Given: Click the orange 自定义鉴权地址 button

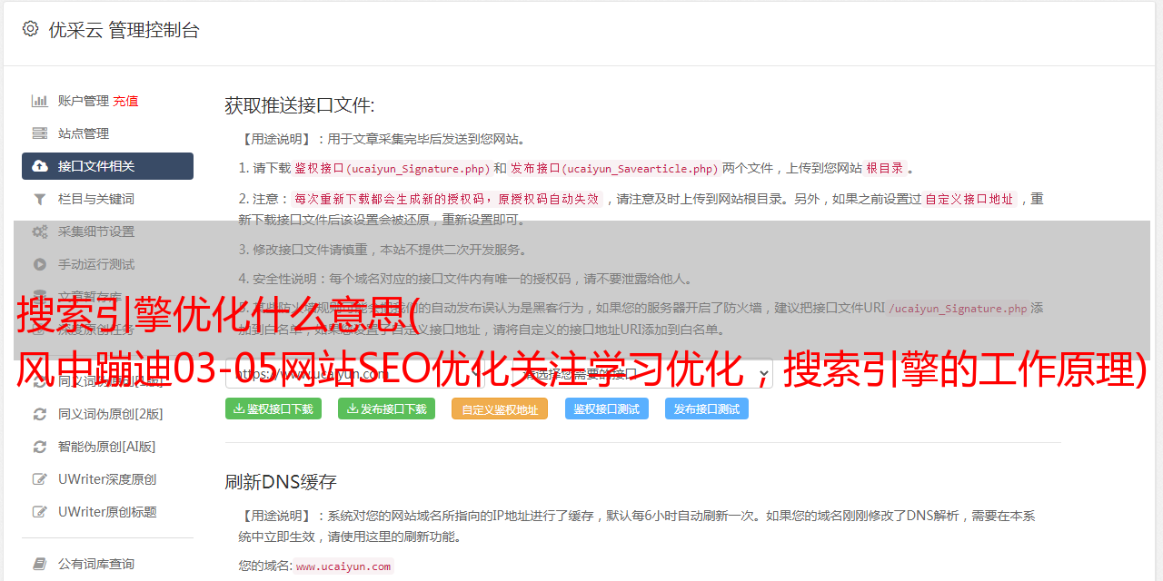Looking at the screenshot, I should (500, 409).
